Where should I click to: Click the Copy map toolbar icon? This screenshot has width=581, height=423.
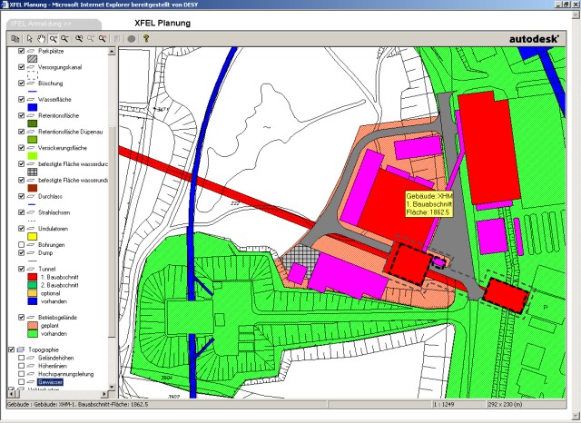point(15,38)
